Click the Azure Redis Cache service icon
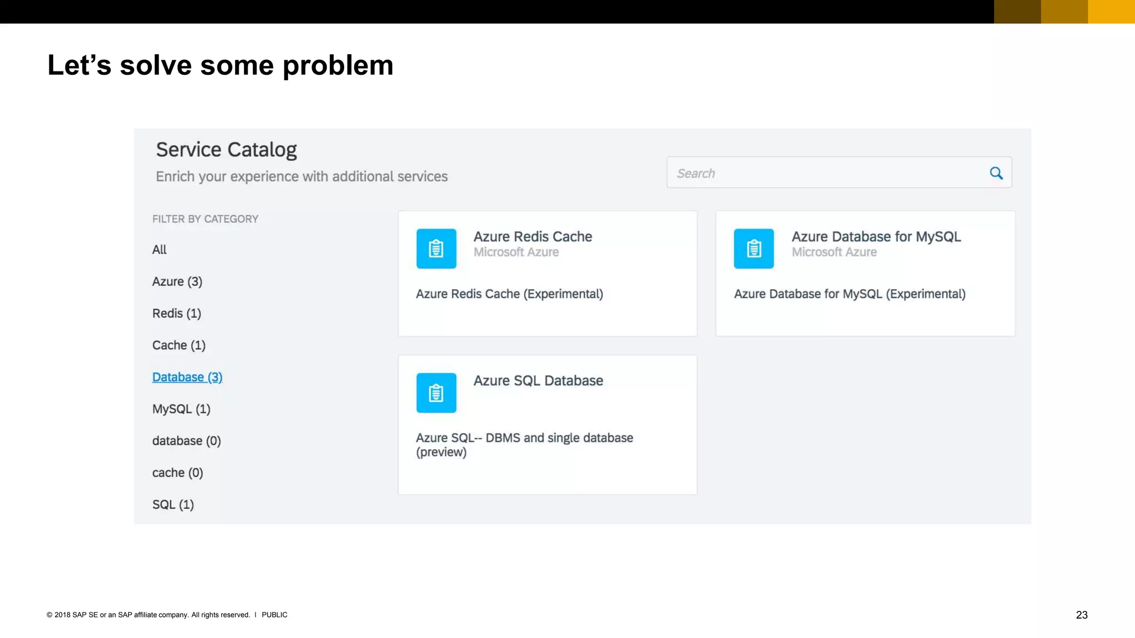The height and width of the screenshot is (638, 1135). coord(436,249)
